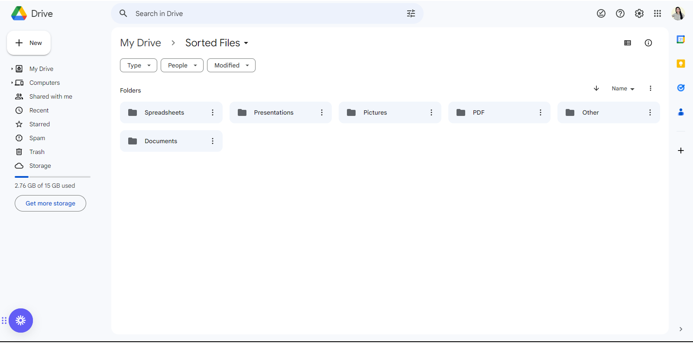The image size is (693, 343).
Task: Switch to list layout view
Action: tap(628, 43)
